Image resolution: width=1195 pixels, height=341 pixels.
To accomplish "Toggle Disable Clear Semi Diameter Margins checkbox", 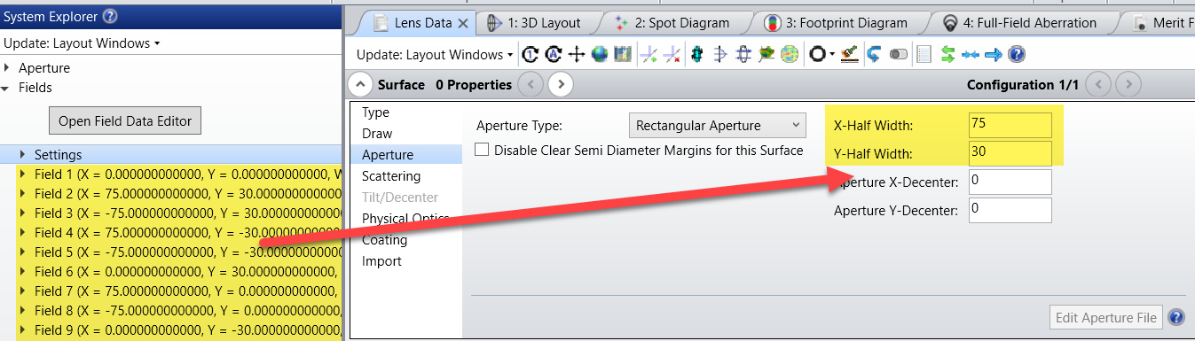I will coord(483,151).
